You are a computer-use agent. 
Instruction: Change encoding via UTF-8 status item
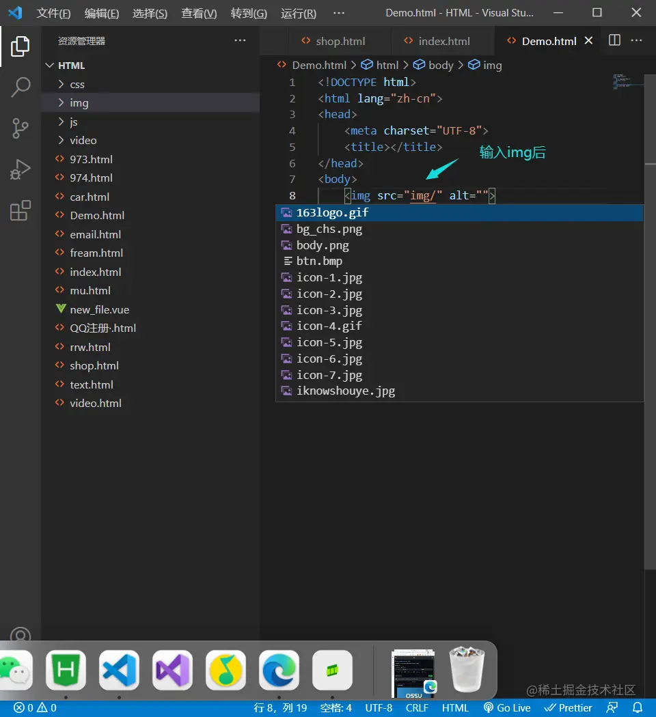coord(379,708)
